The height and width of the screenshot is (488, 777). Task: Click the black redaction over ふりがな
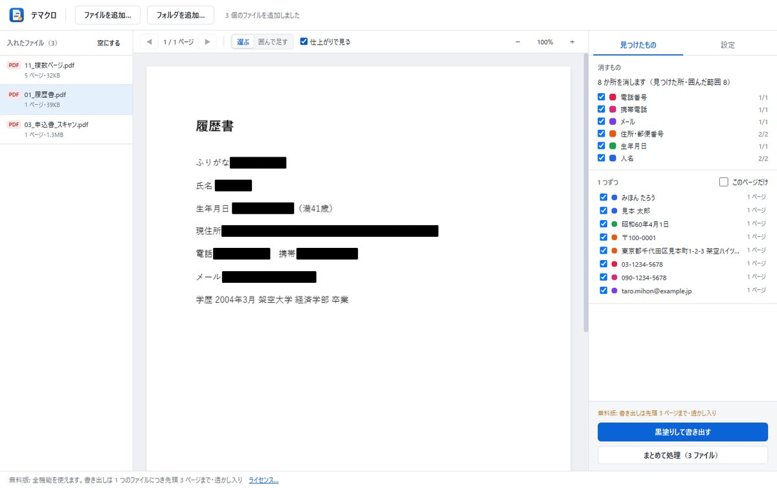(x=258, y=162)
